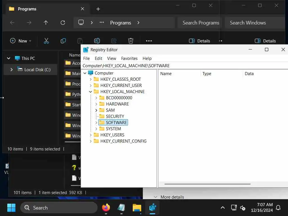Click the Programs breadcrumb in the address bar
The image size is (288, 216).
(120, 22)
